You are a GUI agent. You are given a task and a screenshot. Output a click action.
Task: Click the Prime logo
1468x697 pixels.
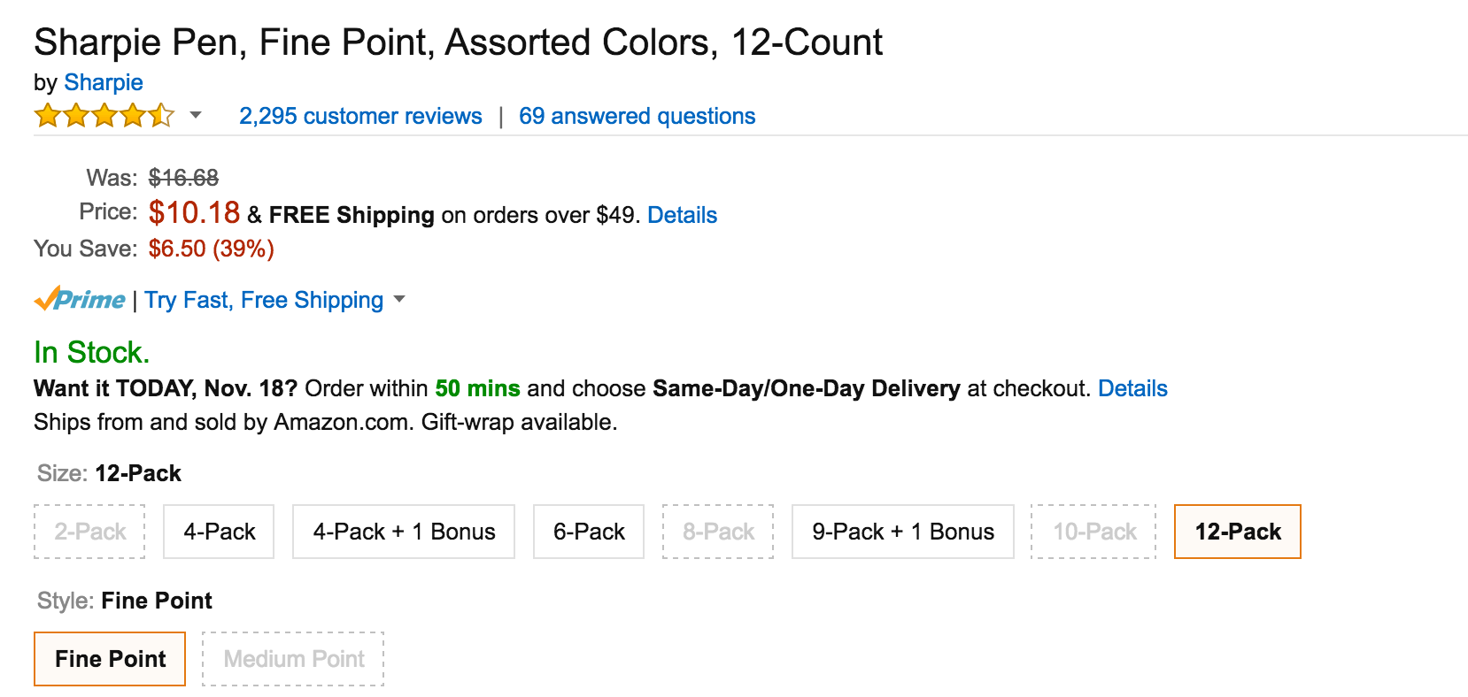[80, 299]
